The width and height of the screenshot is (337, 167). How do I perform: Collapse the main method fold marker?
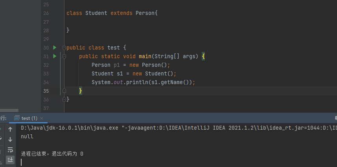pos(64,56)
